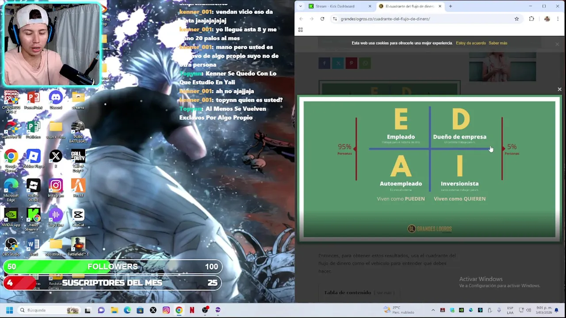The image size is (566, 318).
Task: Open a new Chrome tab
Action: pos(450,6)
